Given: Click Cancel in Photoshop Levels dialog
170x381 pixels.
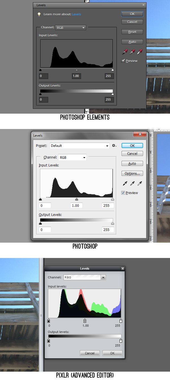Looking at the screenshot, I should pos(132,153).
